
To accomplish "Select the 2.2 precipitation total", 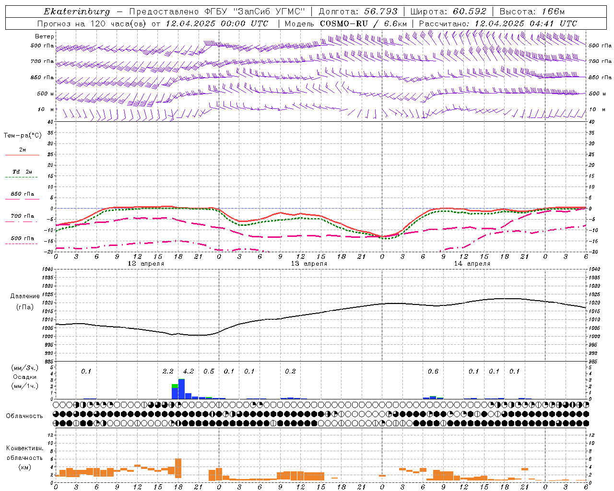I will click(168, 372).
